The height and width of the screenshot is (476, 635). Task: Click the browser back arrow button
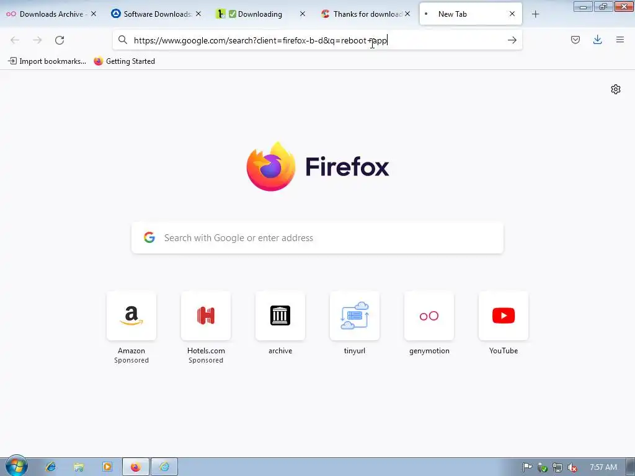coord(15,40)
